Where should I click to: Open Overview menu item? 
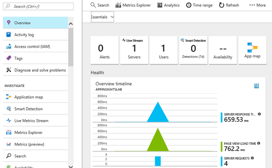(x=35, y=23)
